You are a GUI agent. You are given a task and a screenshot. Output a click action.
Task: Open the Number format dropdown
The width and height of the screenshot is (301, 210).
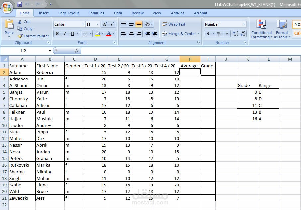(x=244, y=24)
